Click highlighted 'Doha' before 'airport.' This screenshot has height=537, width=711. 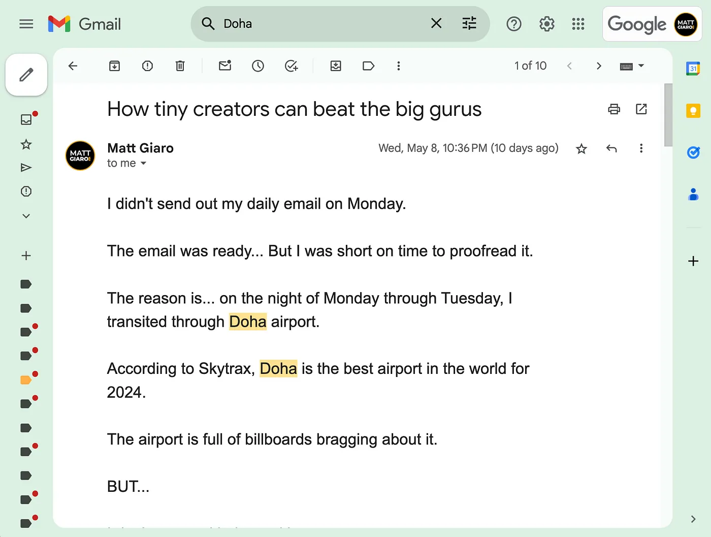[x=248, y=322]
